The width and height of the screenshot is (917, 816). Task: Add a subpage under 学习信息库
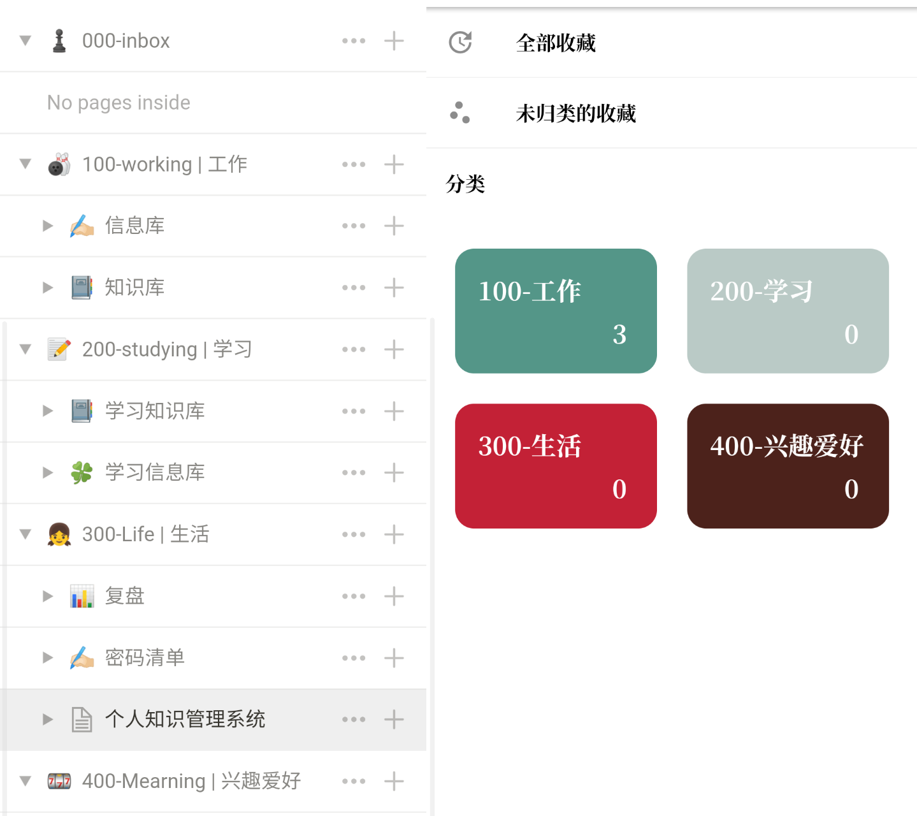click(394, 473)
